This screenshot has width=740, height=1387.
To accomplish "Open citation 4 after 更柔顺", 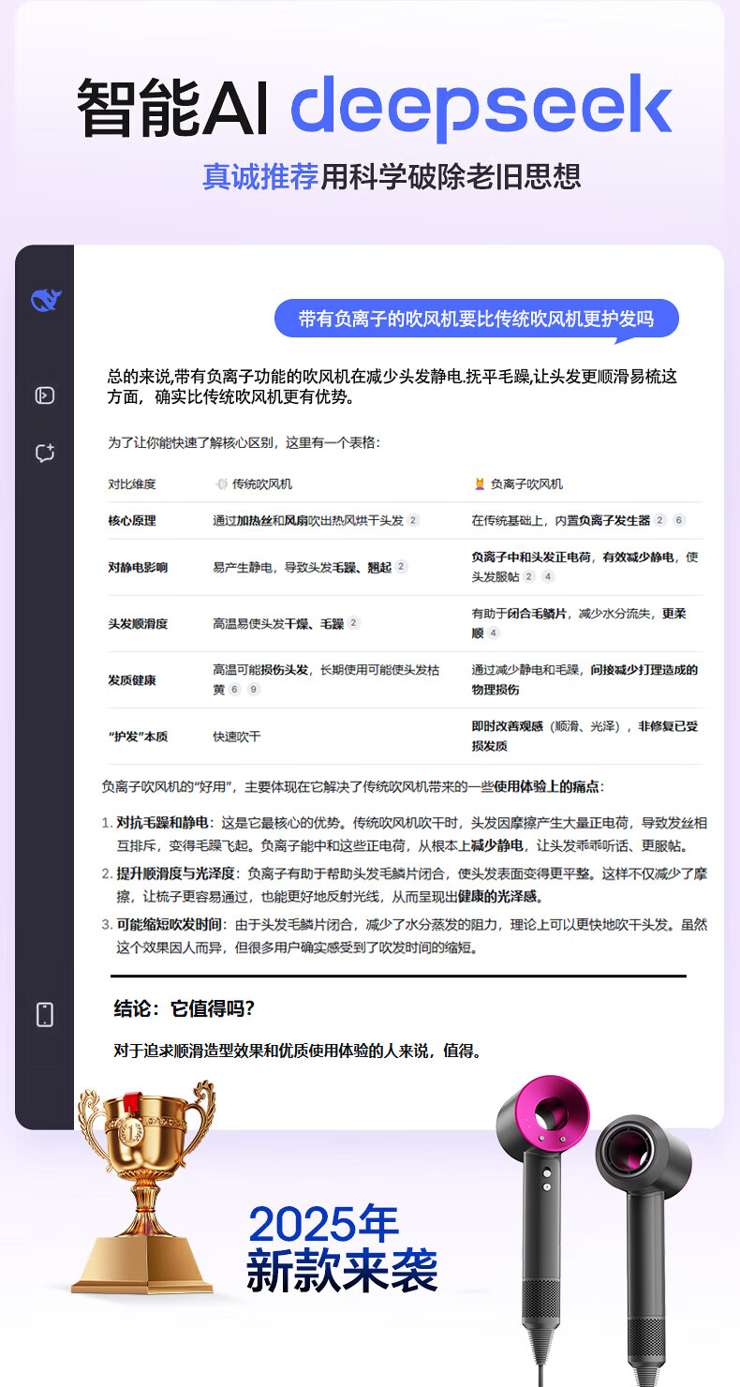I will [494, 634].
